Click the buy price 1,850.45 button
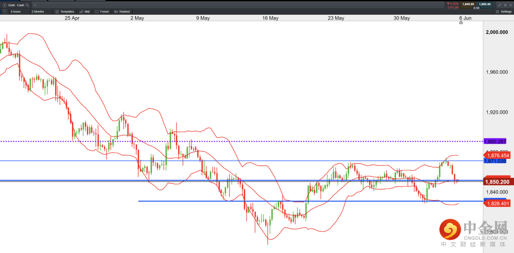 485,4
